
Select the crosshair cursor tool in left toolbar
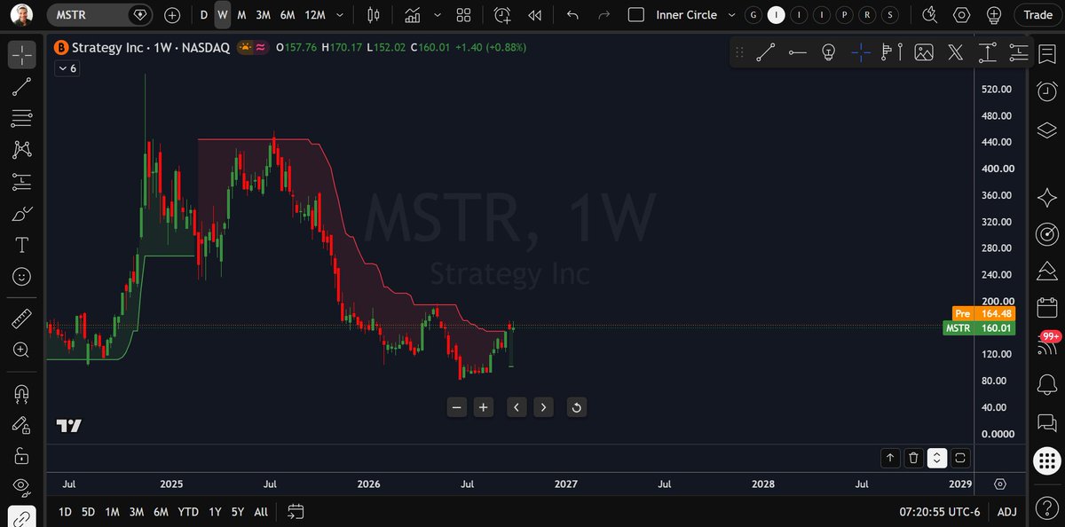pyautogui.click(x=22, y=55)
